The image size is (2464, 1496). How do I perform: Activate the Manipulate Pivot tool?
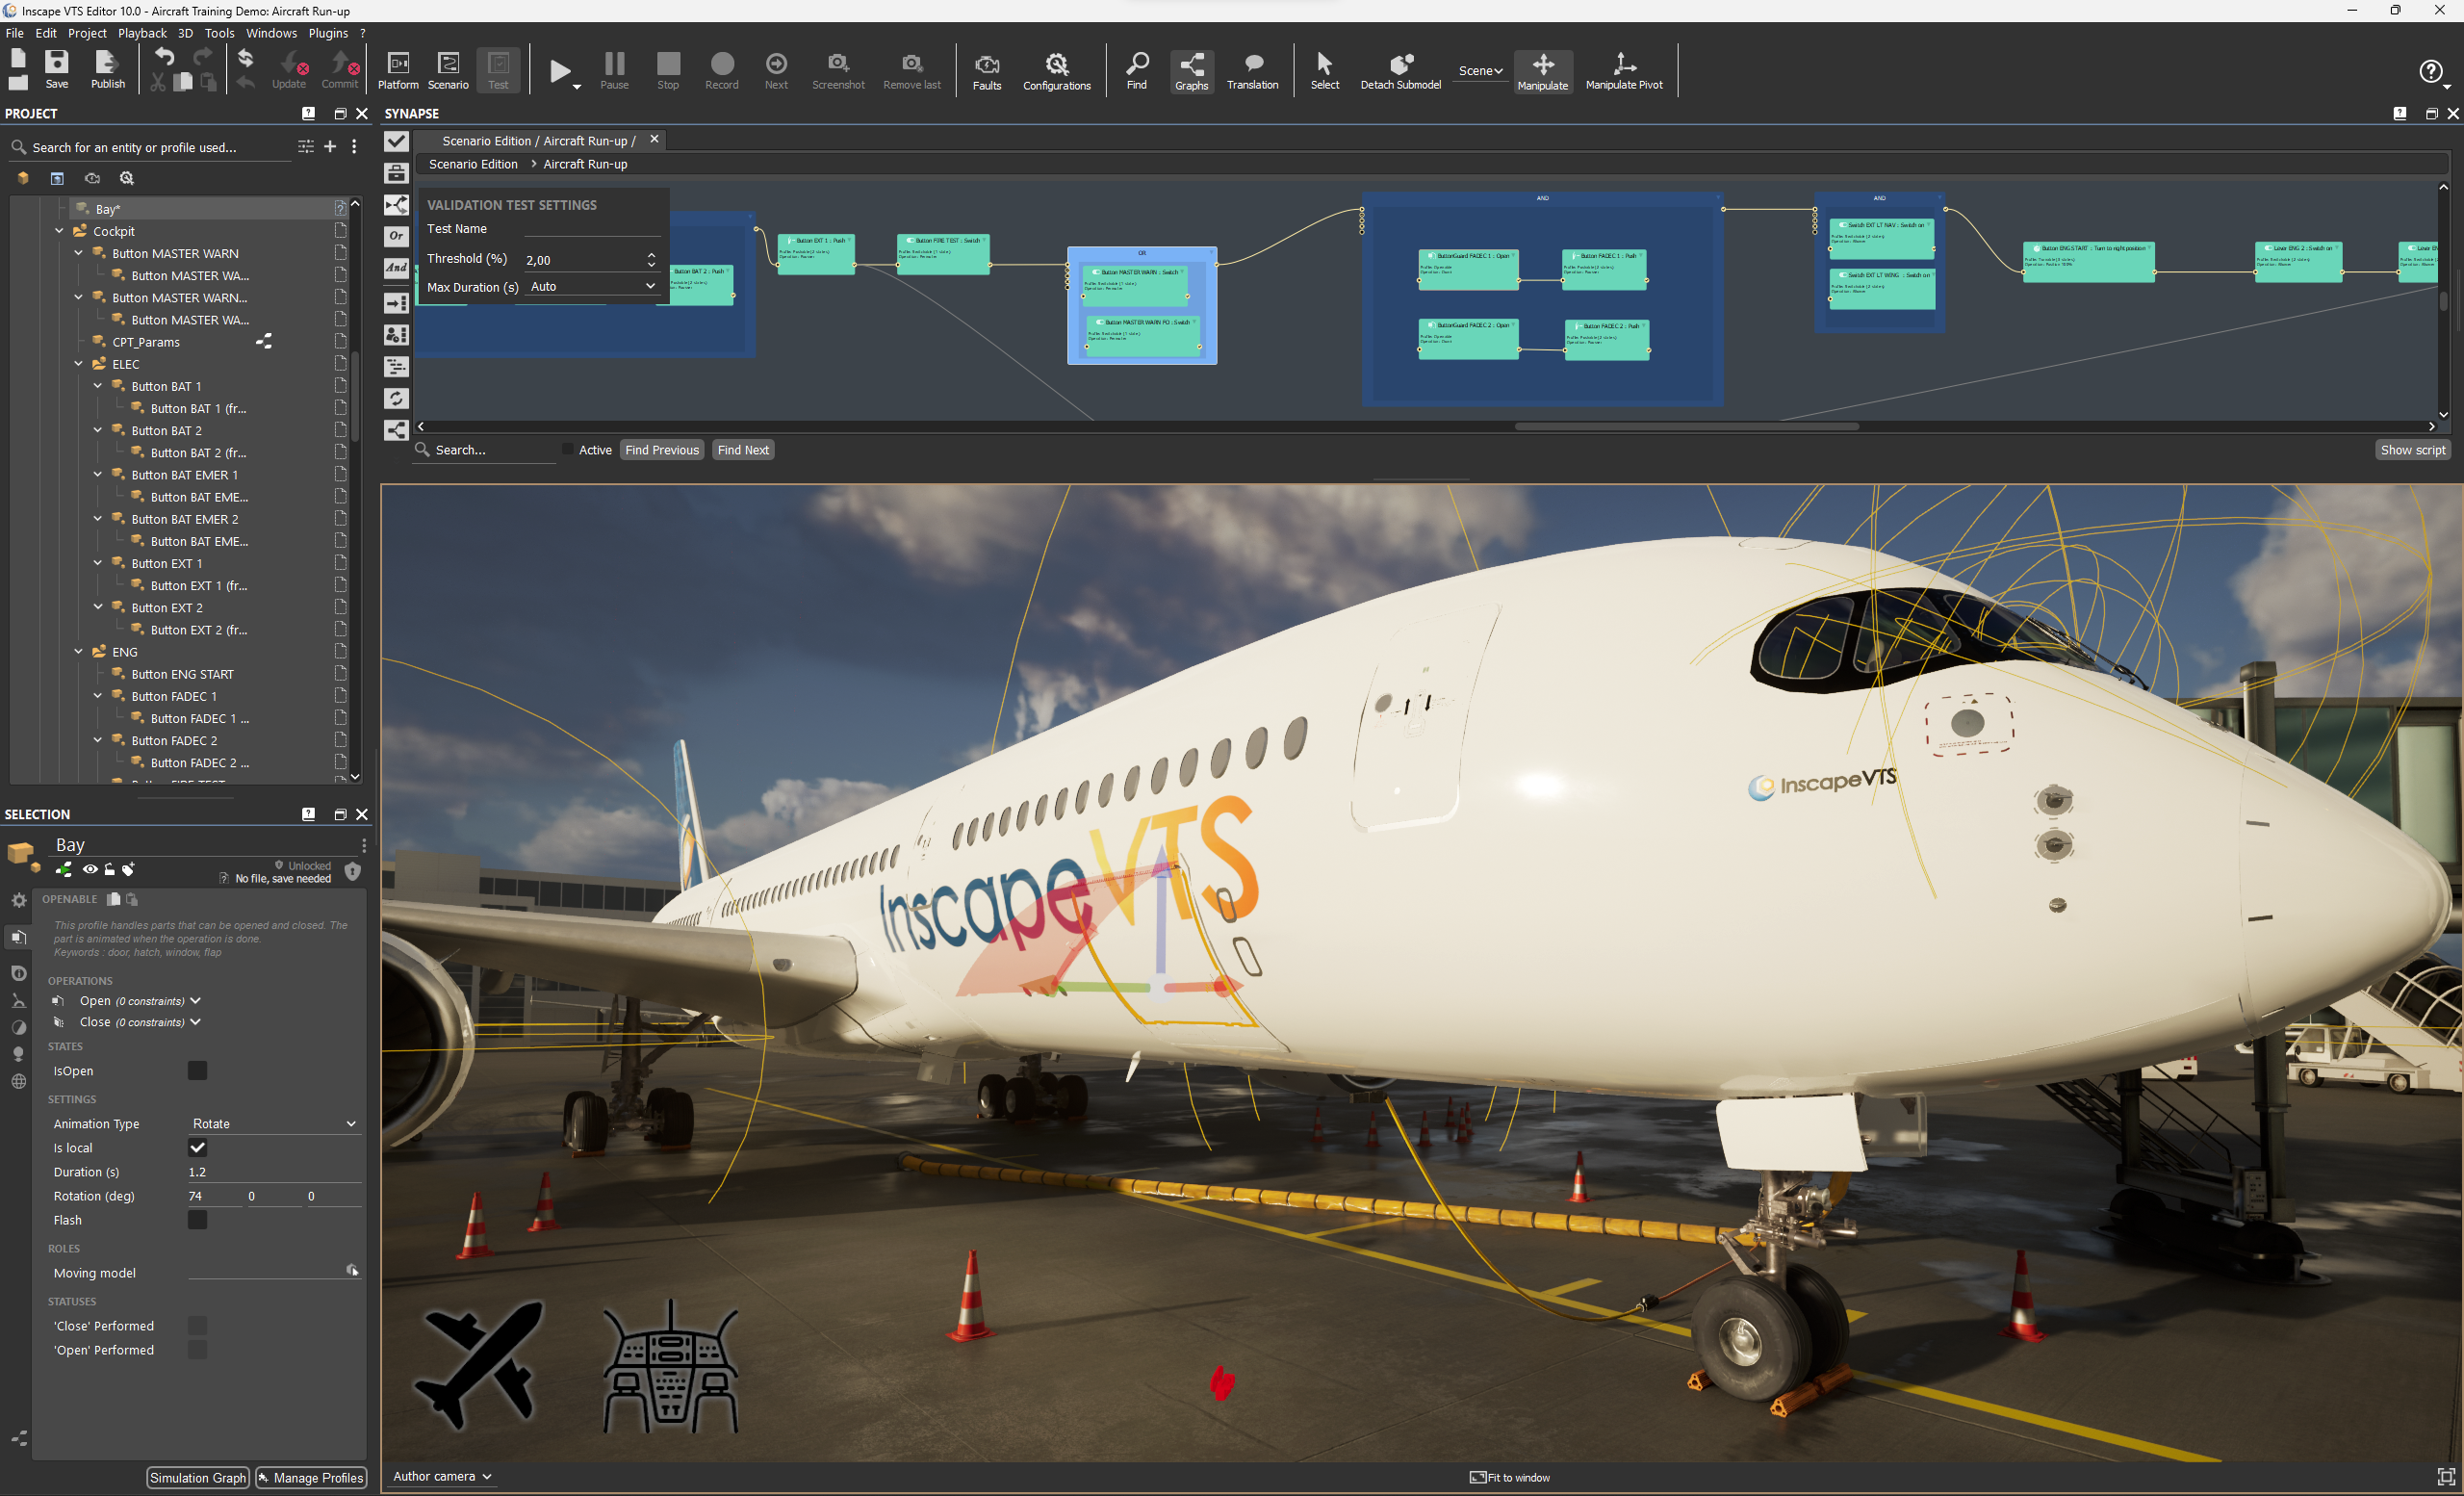(1624, 70)
